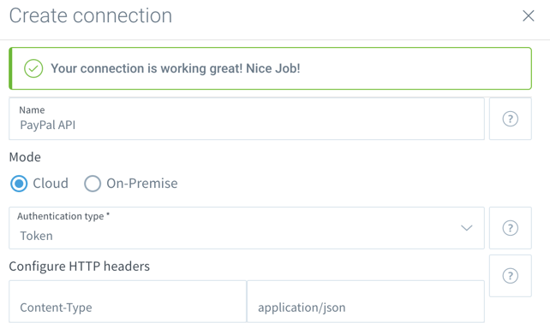
Task: Expand the Authentication type chevron arrow
Action: 467,228
